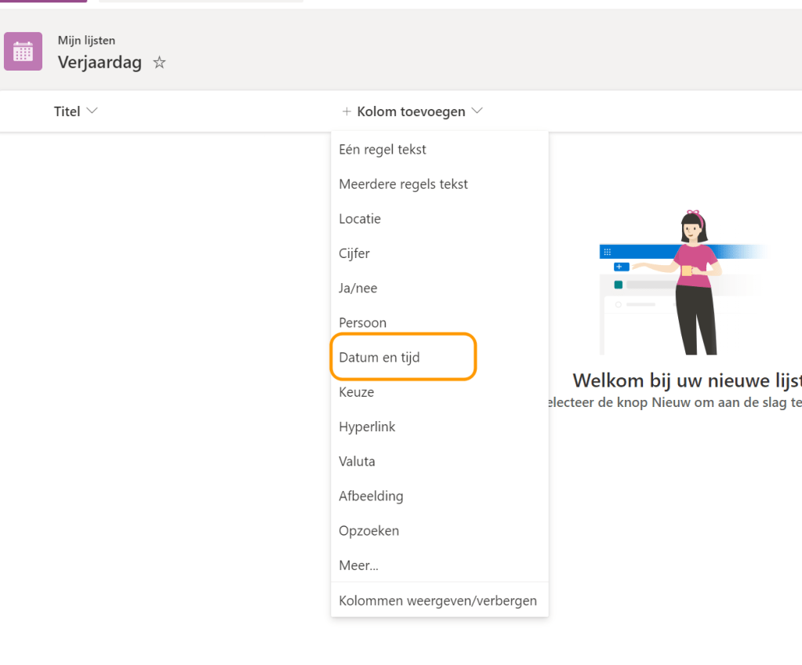The height and width of the screenshot is (665, 802).
Task: Select Eén regel tekst column type
Action: pos(383,150)
